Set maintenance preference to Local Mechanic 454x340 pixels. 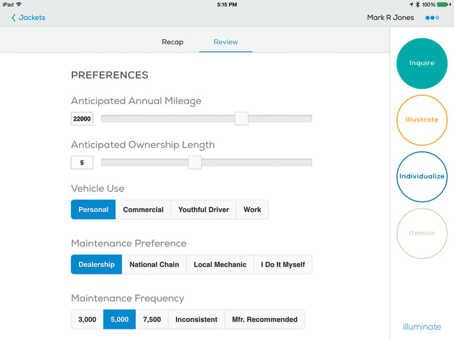220,264
